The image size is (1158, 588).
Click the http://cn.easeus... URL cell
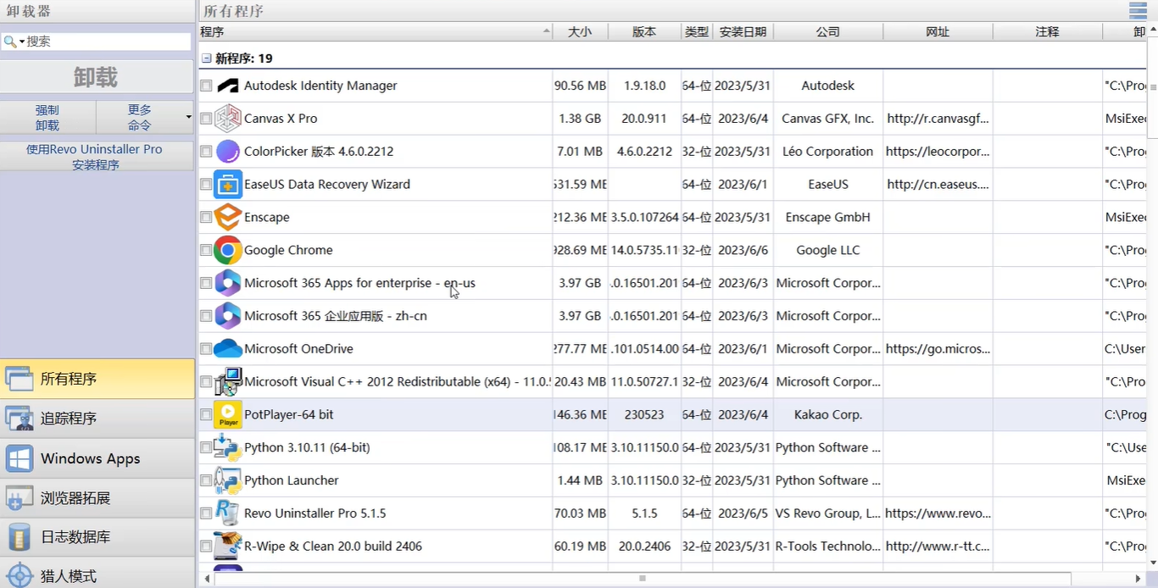938,184
